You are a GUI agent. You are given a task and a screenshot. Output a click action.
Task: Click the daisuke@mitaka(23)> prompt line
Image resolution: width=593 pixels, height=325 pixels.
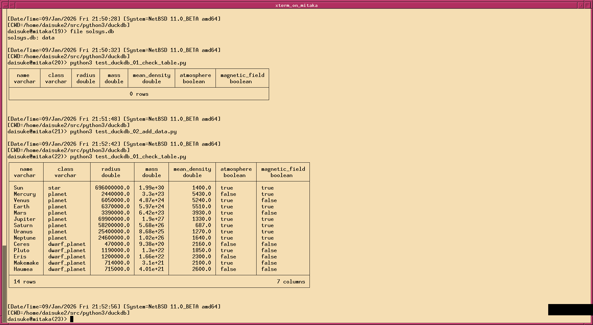38,319
